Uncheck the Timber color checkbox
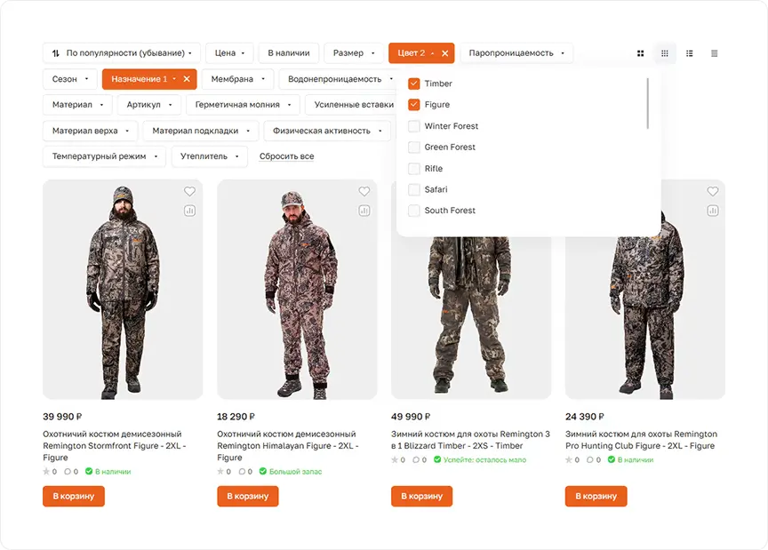Viewport: 768px width, 550px height. pyautogui.click(x=413, y=84)
